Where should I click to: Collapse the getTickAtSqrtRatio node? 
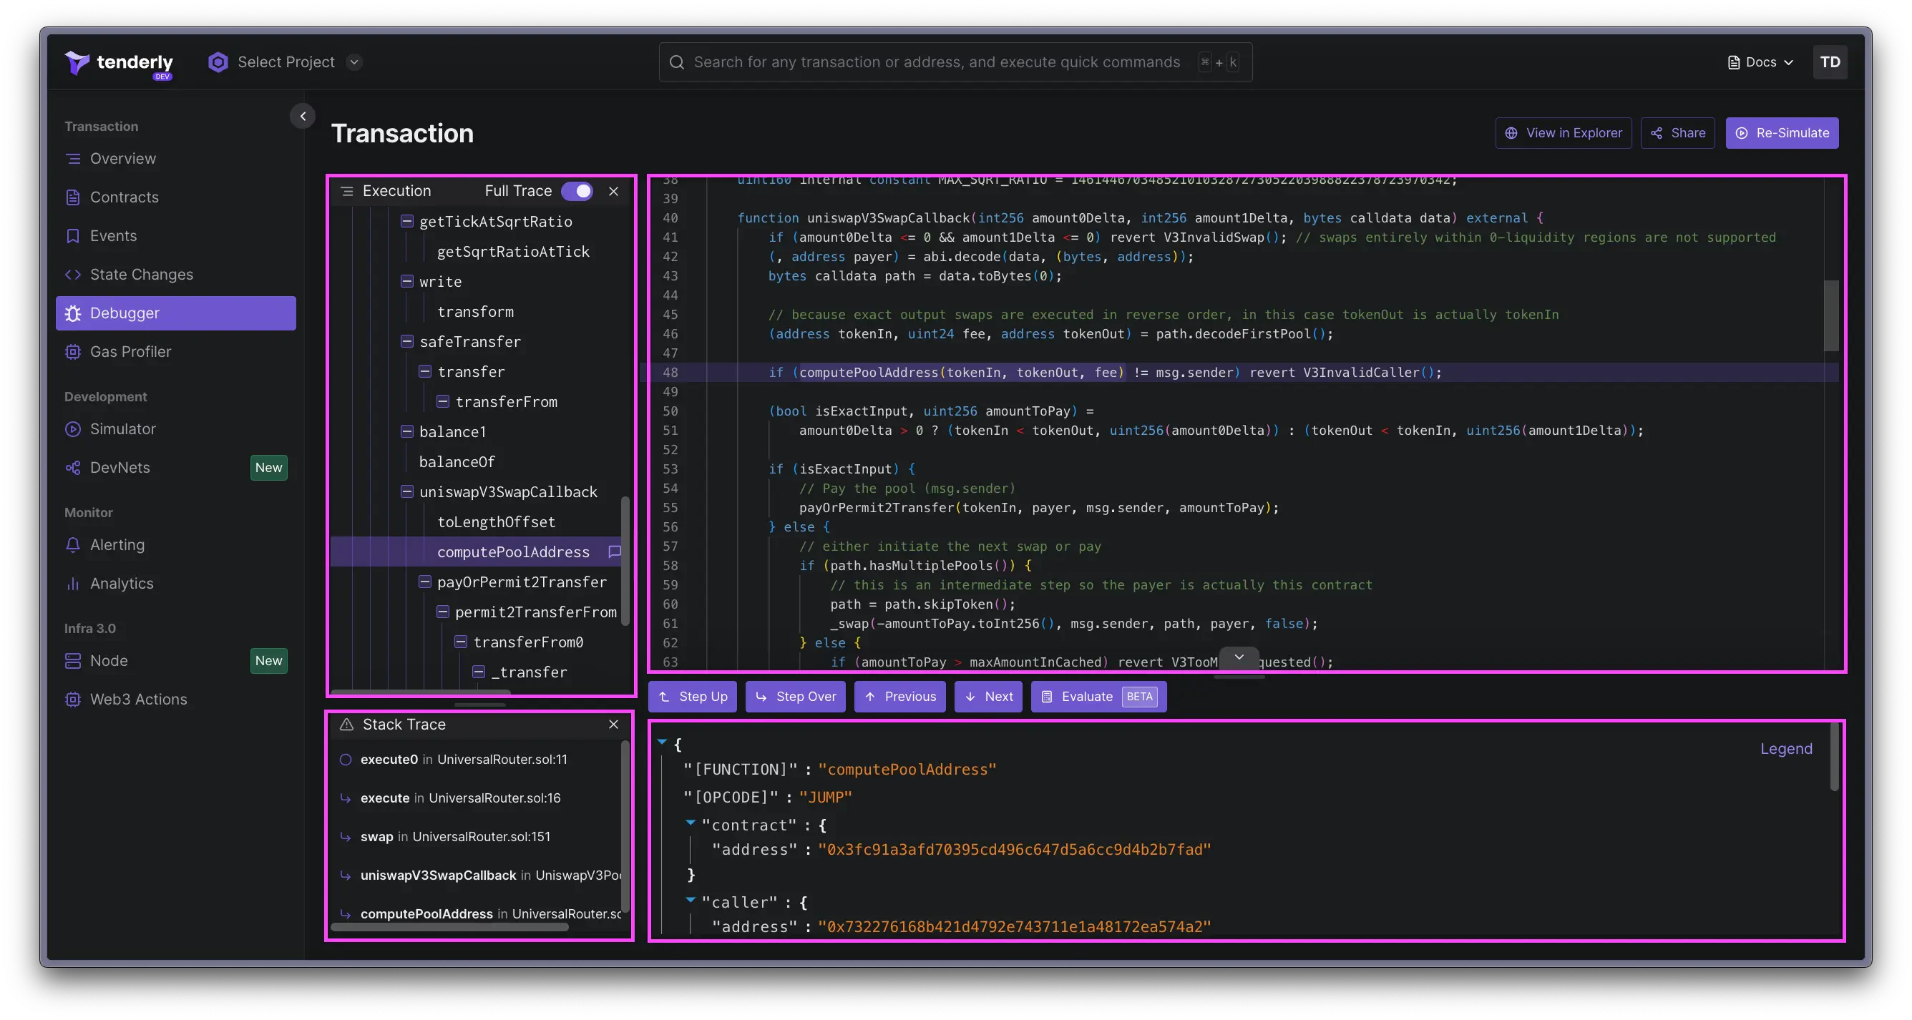coord(406,221)
